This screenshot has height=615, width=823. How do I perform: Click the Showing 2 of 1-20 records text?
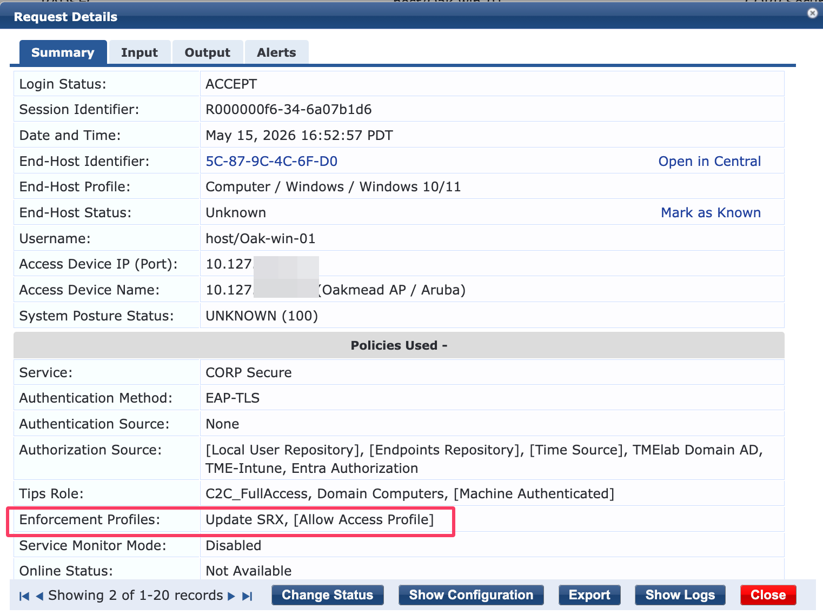click(x=136, y=595)
